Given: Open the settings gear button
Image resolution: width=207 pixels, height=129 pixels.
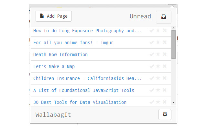Looking at the screenshot, I should [x=165, y=114].
